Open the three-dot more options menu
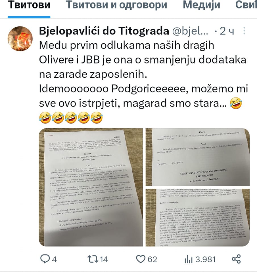257x272 pixels. [244, 31]
